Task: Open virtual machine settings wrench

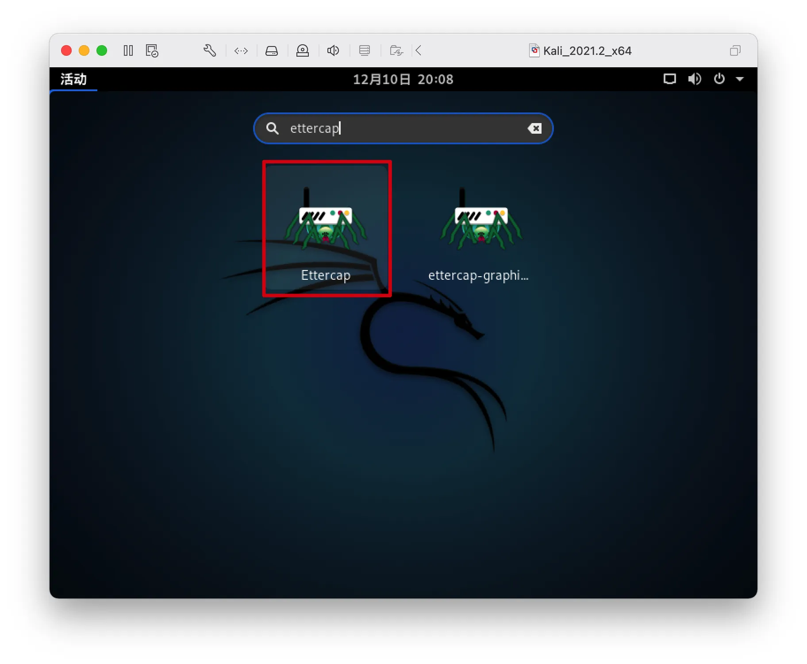Action: coord(210,50)
